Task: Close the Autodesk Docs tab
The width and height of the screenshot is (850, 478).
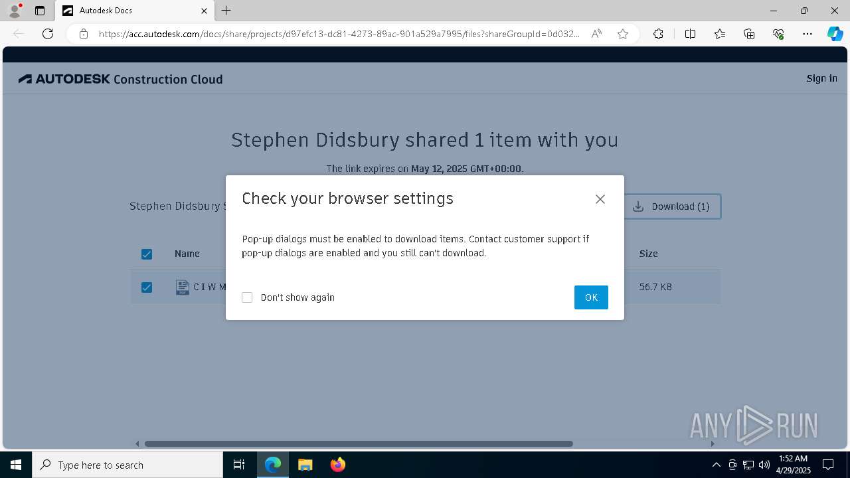Action: click(204, 11)
